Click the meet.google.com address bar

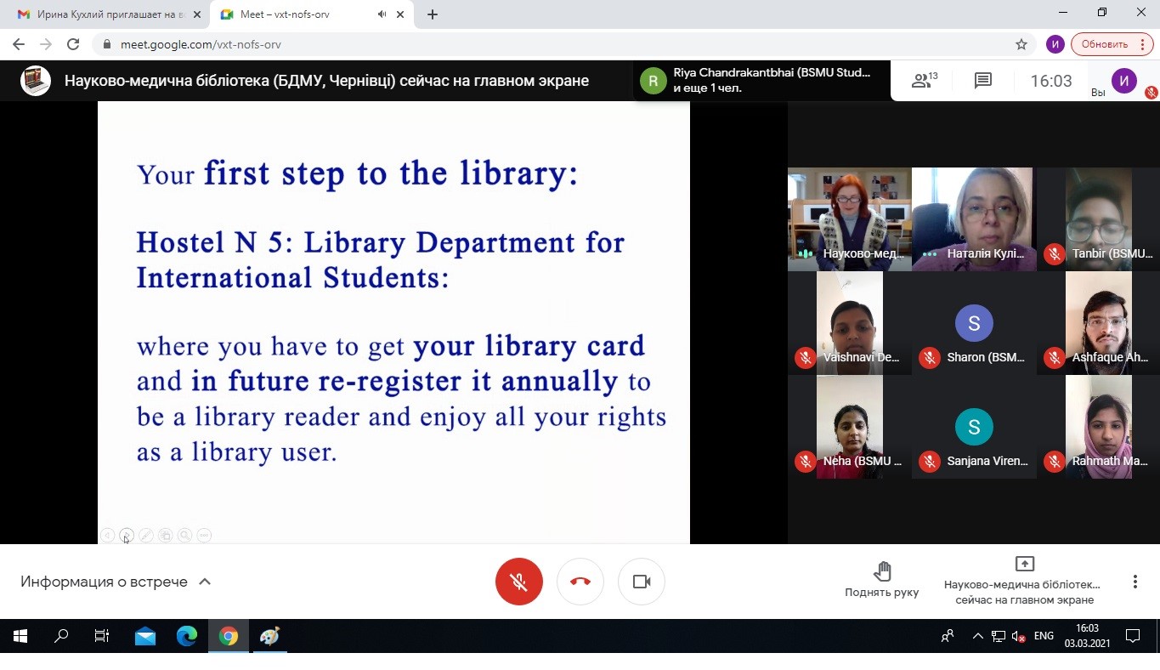click(x=510, y=44)
